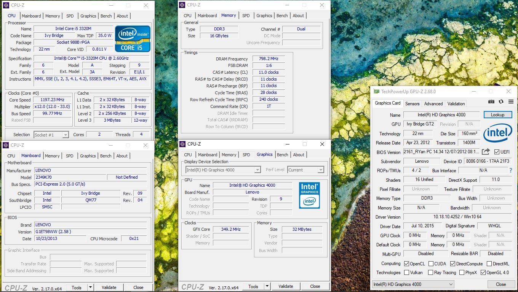This screenshot has height=292, width=518.
Task: Switch to the Validation tab in GPU-Z
Action: coord(456,103)
